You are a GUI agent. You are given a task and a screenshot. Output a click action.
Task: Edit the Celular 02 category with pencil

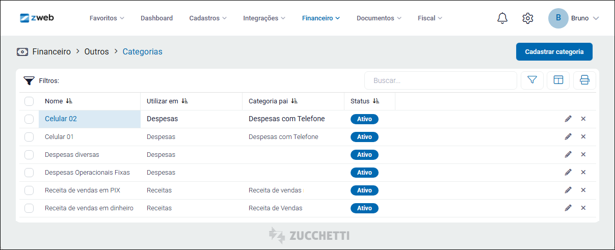(x=568, y=119)
